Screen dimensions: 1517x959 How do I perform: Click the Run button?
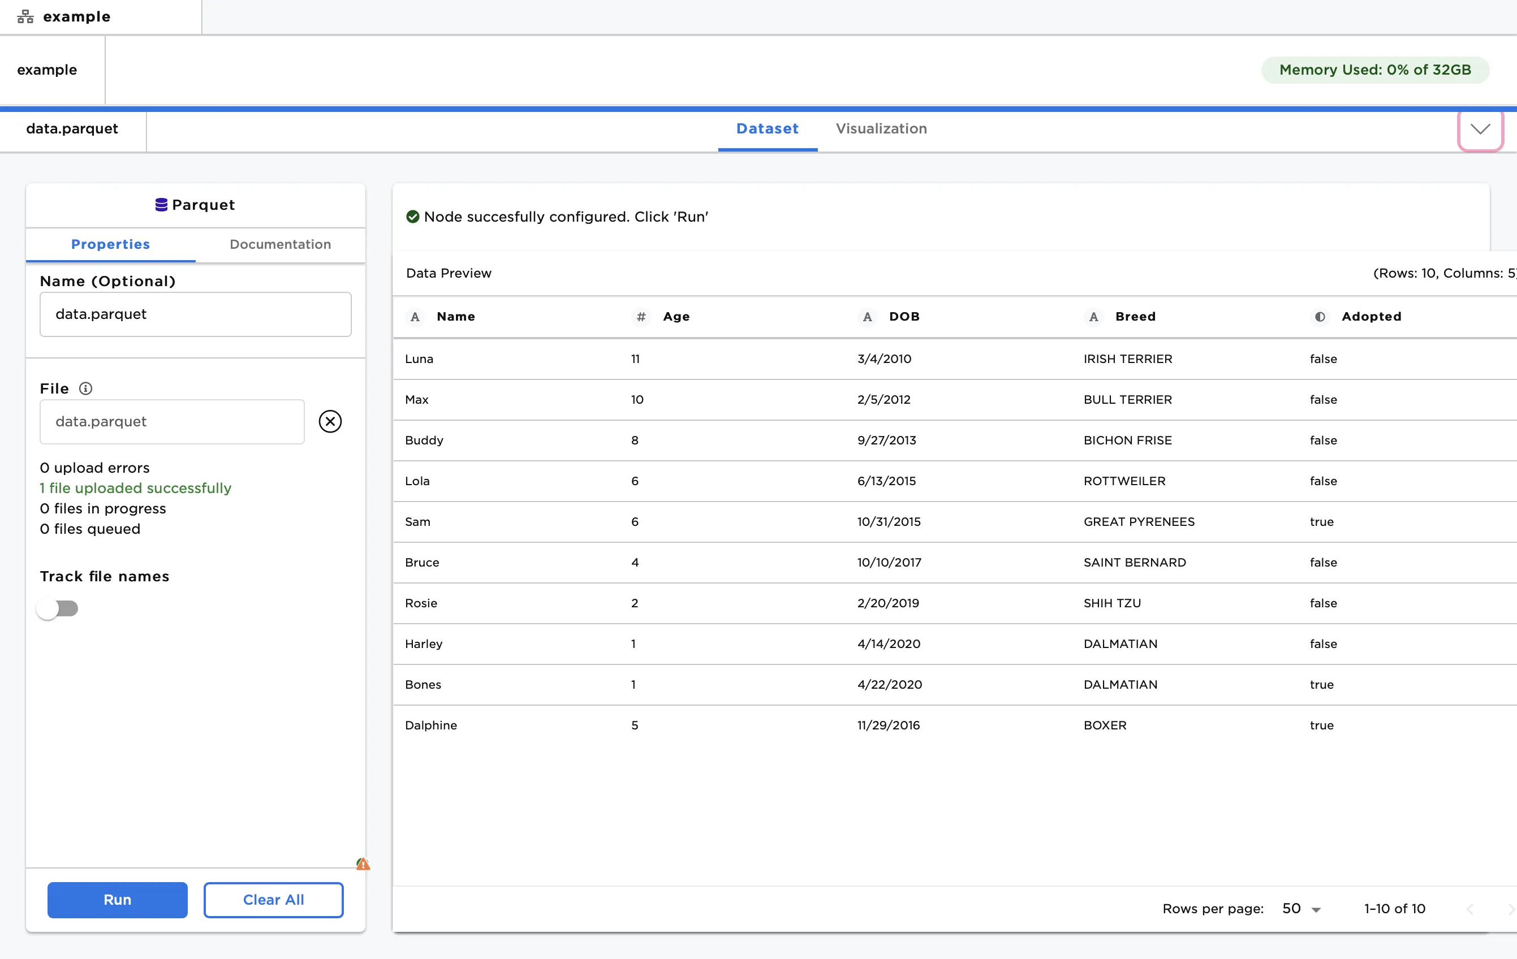pos(117,900)
